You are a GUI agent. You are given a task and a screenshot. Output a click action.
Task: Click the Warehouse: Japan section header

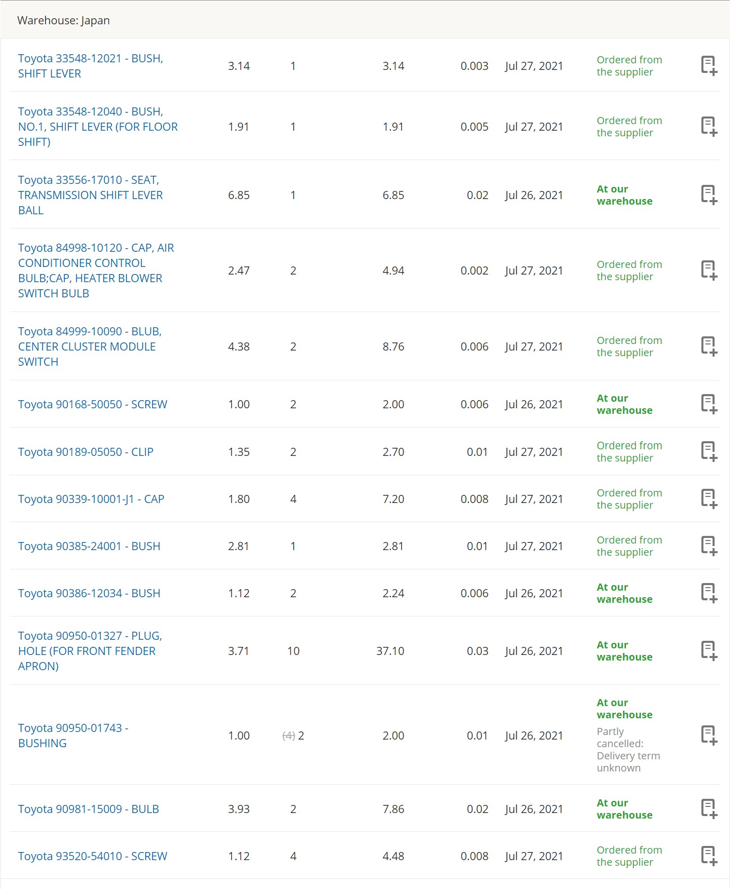click(63, 20)
